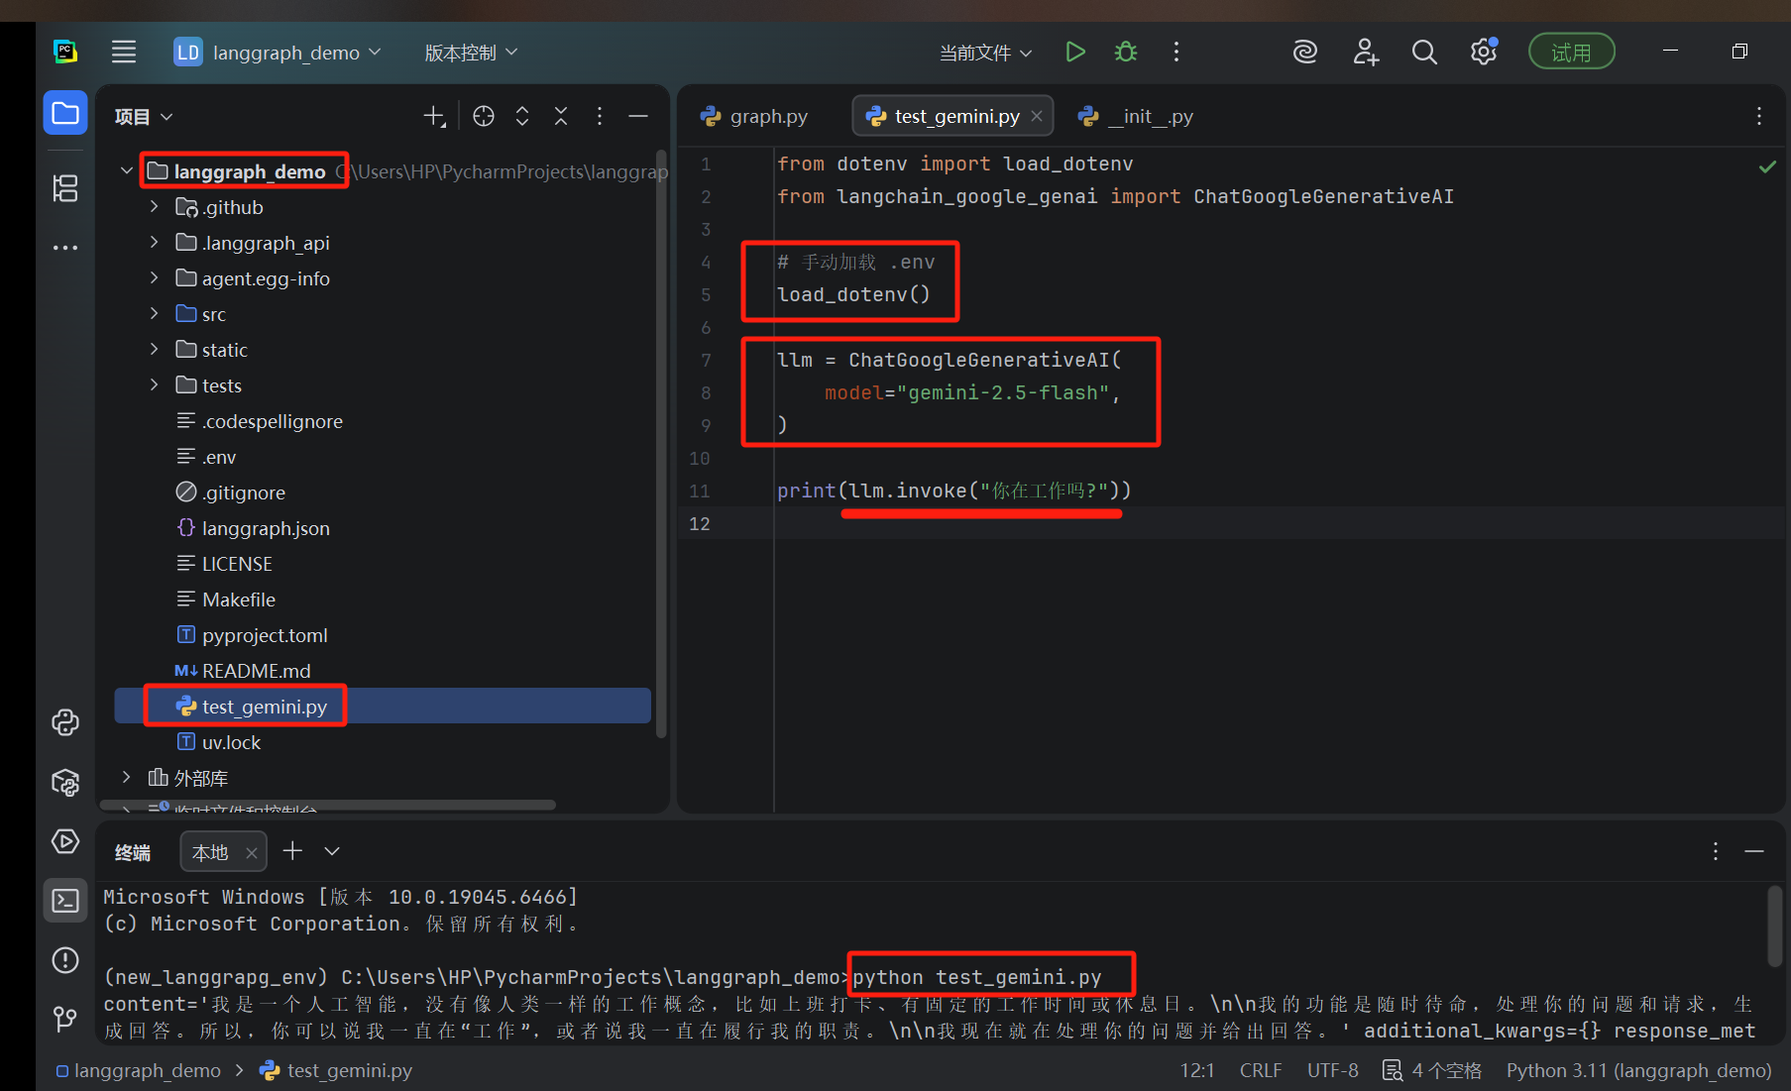The height and width of the screenshot is (1091, 1791).
Task: Open the Services tool window
Action: (65, 841)
